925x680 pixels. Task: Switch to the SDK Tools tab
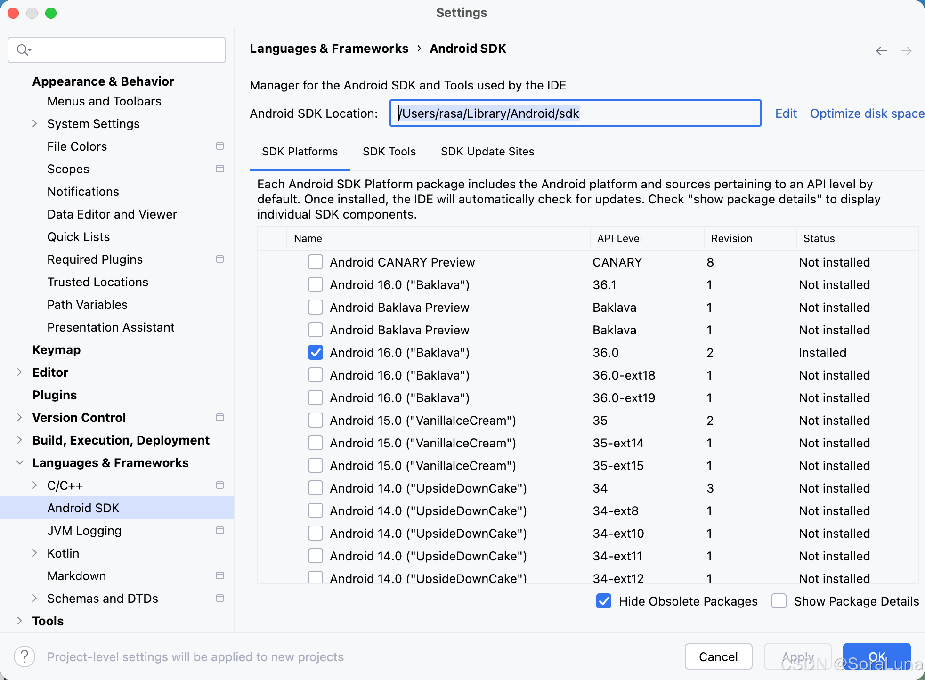[389, 152]
